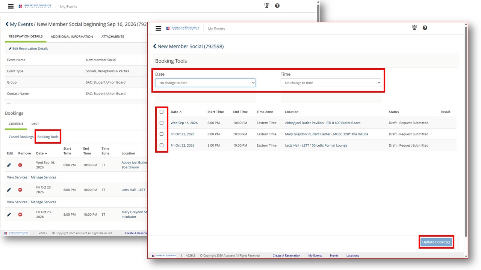
Task: Click Create A Reservation in front window footer
Action: [286, 256]
